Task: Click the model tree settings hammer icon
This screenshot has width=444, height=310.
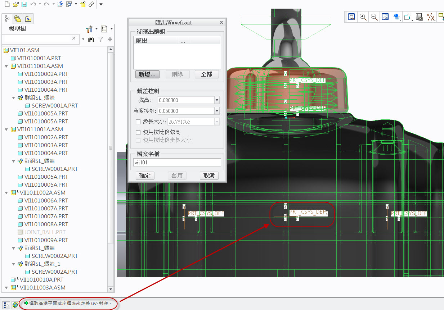Action: coord(89,29)
